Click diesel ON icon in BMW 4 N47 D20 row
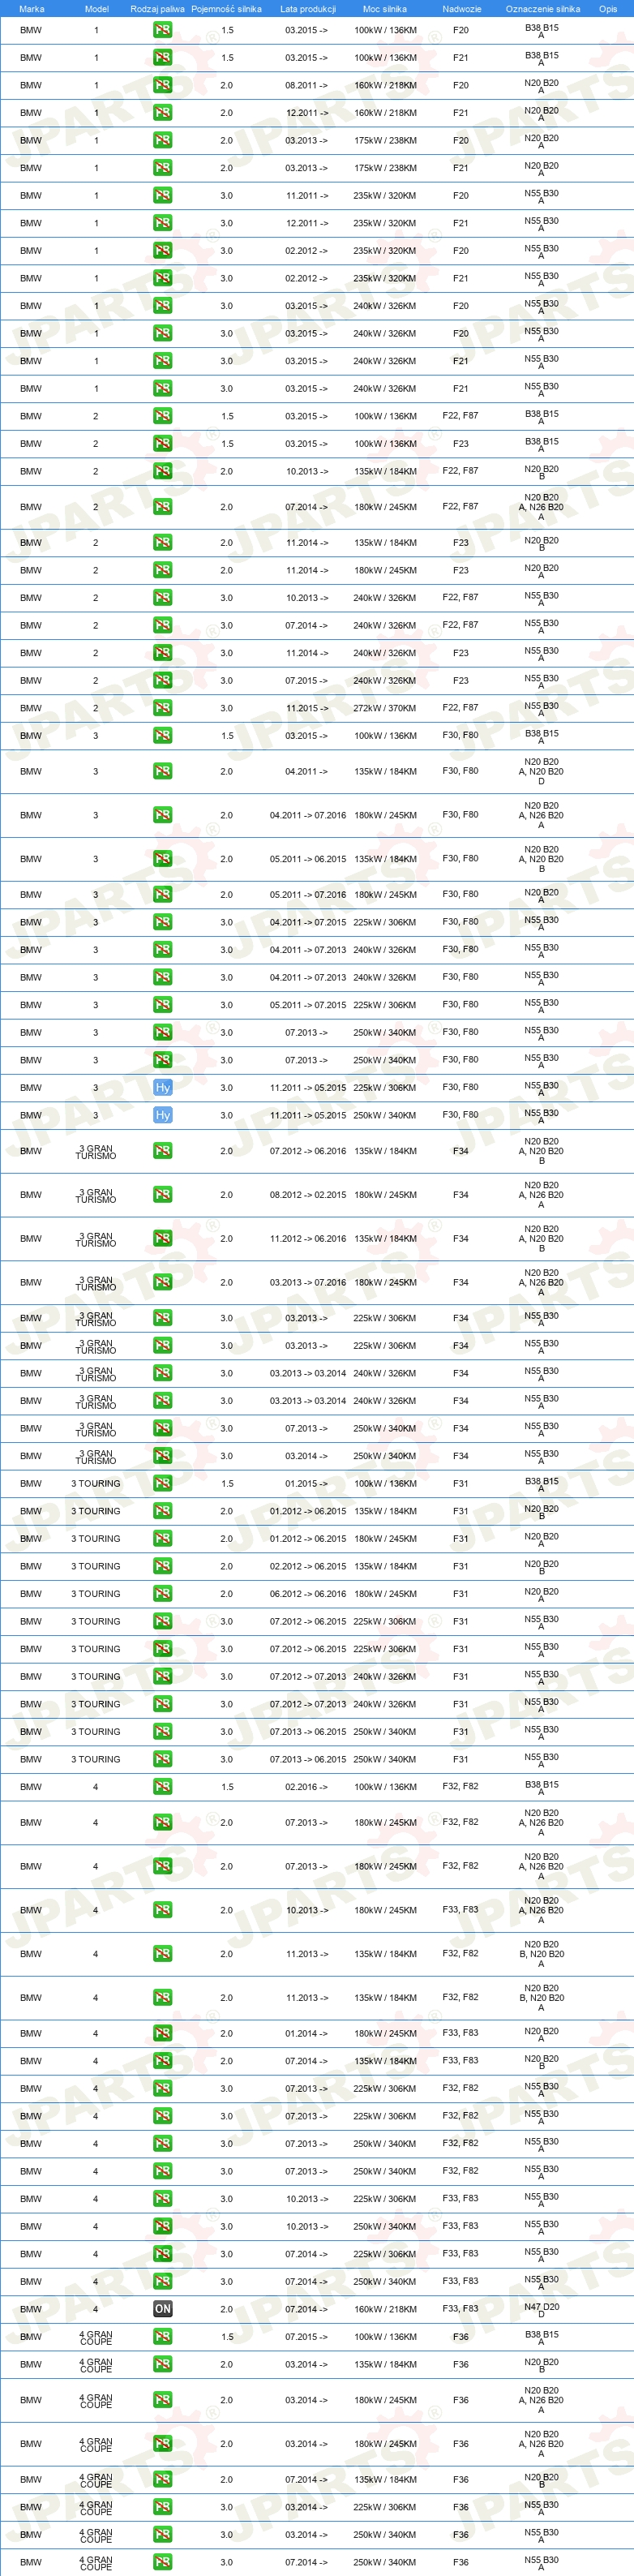The height and width of the screenshot is (2576, 634). click(162, 2309)
